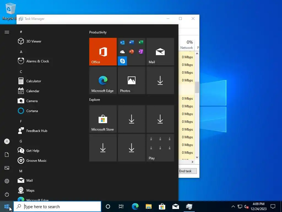Open the PowerPoint icon in Office folder tile
282x212 pixels.
pyautogui.click(x=131, y=52)
